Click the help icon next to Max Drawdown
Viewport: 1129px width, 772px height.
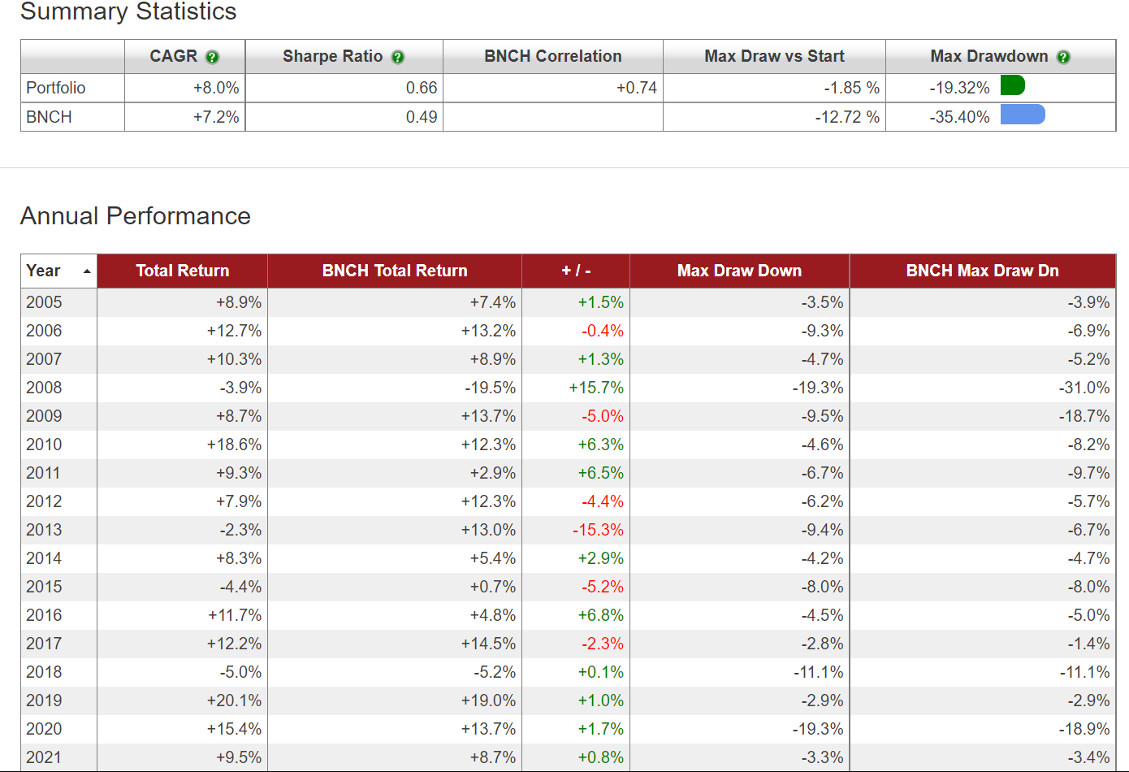[x=1063, y=57]
